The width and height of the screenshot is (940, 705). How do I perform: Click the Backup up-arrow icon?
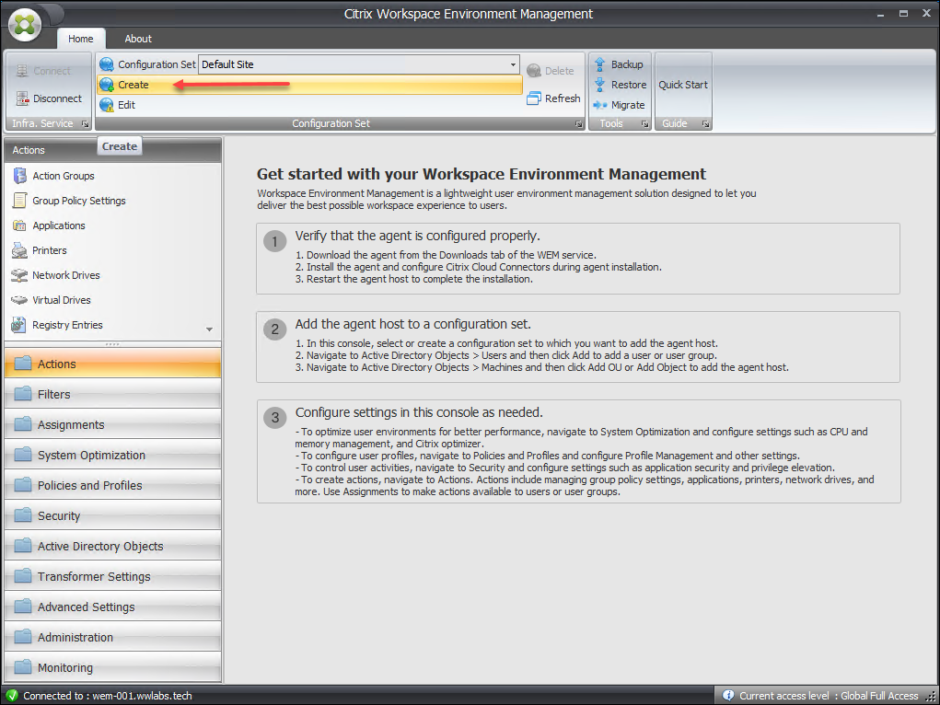(x=599, y=64)
